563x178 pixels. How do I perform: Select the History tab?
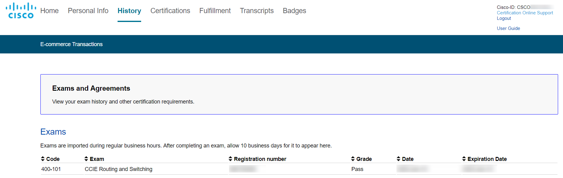[x=129, y=11]
